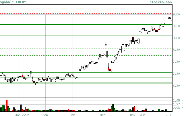This screenshot has height=116, width=188.
Task: Click the 9.30 price axis label
Action: coord(176,26)
